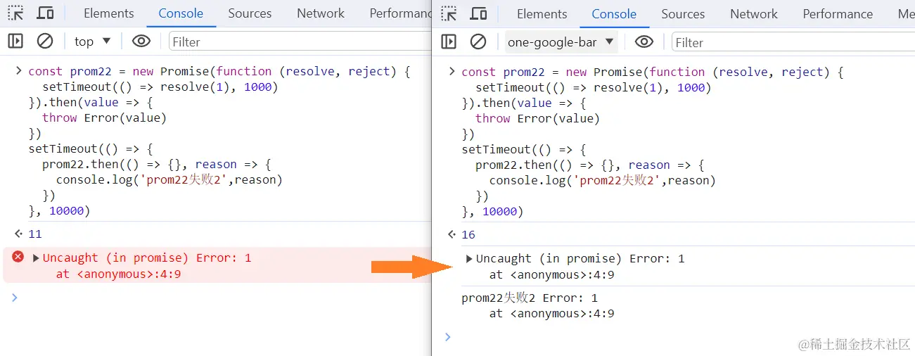Click '}, 10000)' line in right console

click(x=492, y=211)
